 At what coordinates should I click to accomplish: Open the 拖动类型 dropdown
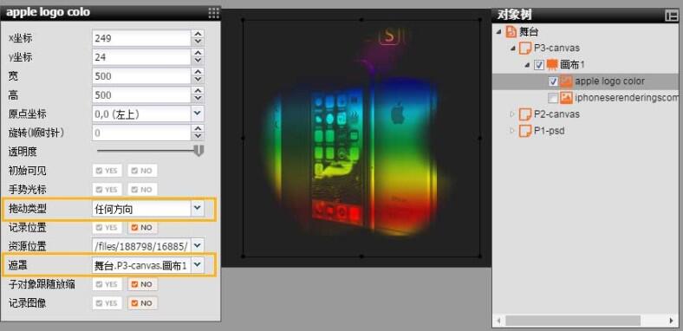click(x=198, y=209)
